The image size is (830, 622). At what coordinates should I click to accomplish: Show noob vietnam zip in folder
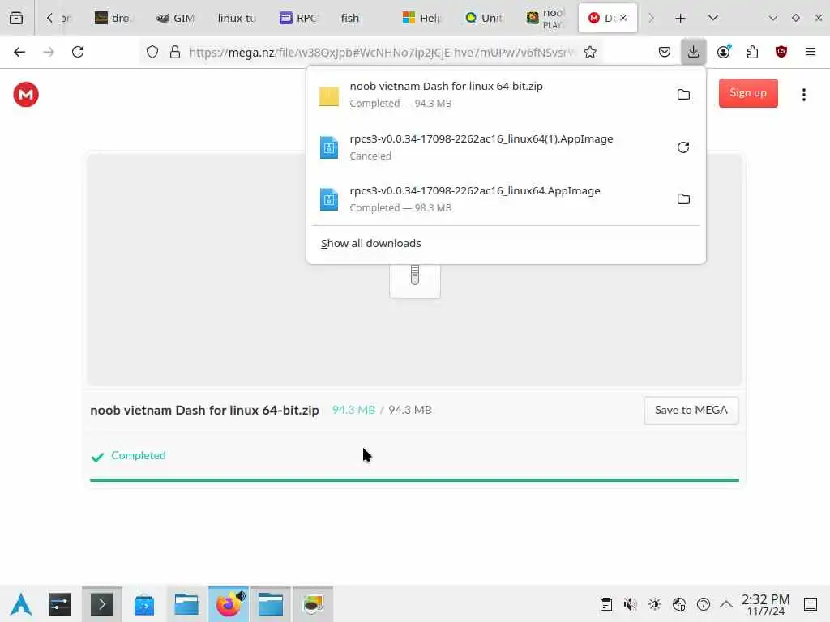click(683, 95)
